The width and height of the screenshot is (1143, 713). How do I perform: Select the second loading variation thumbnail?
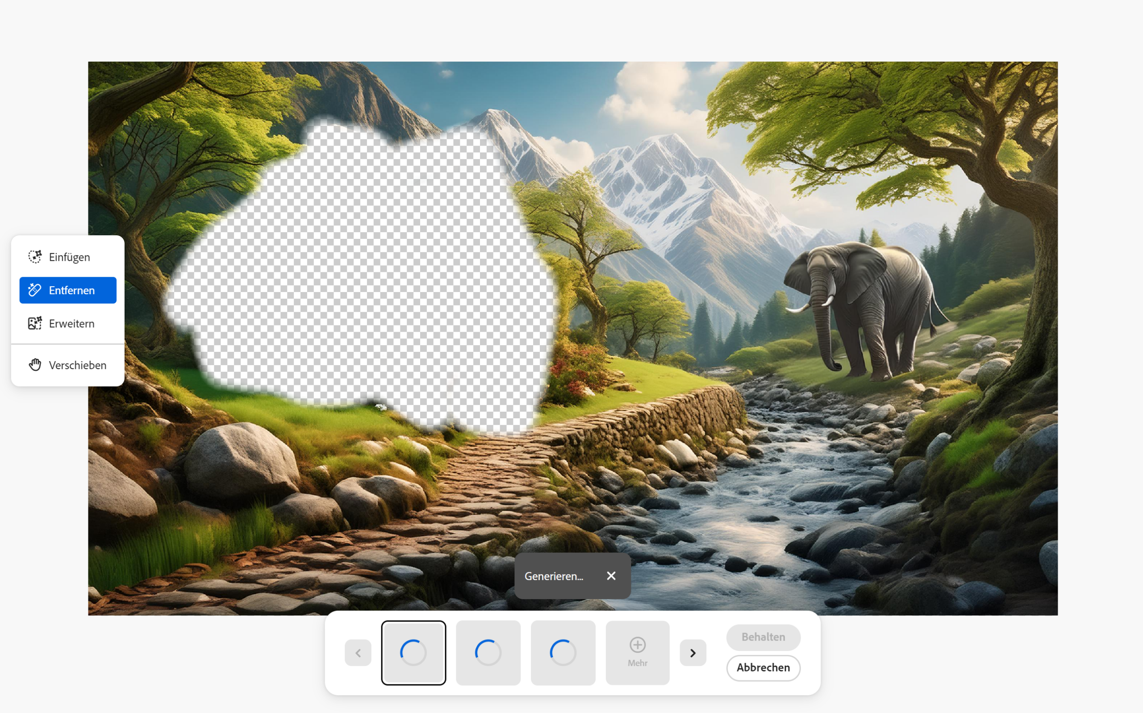(x=488, y=653)
